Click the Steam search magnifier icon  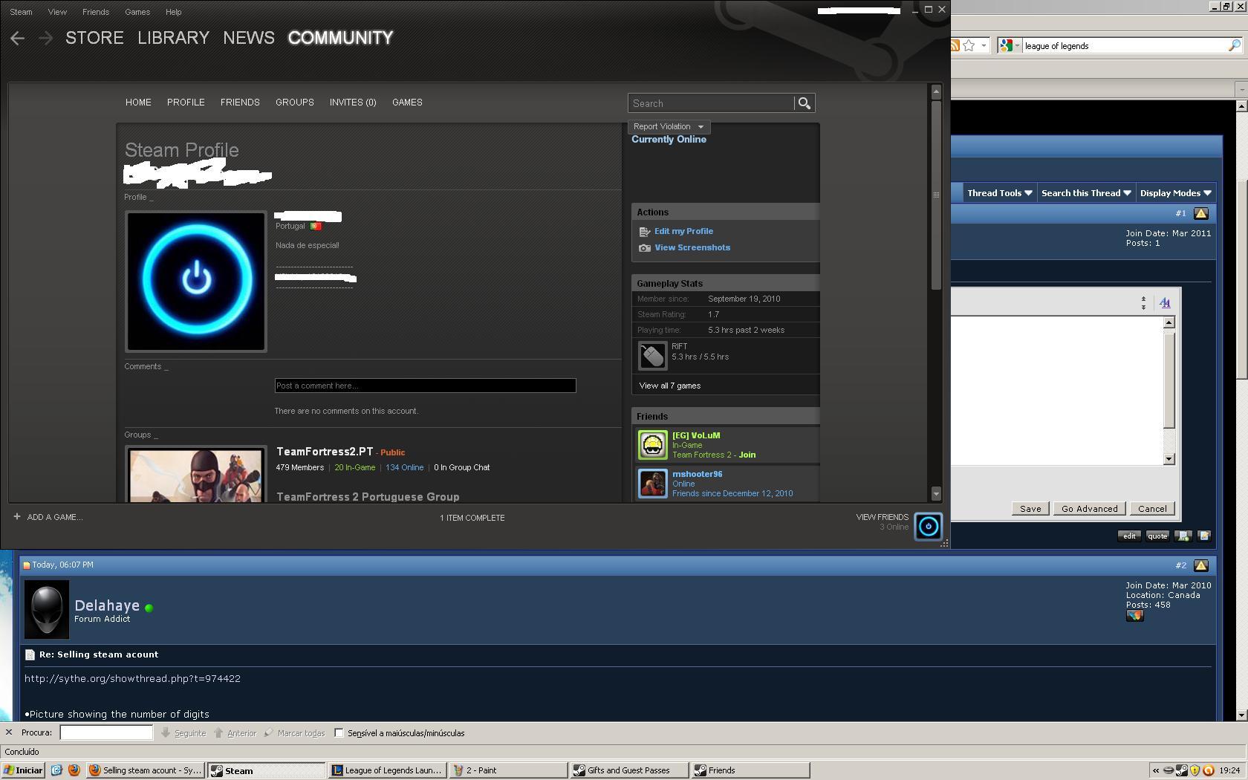[x=805, y=103]
